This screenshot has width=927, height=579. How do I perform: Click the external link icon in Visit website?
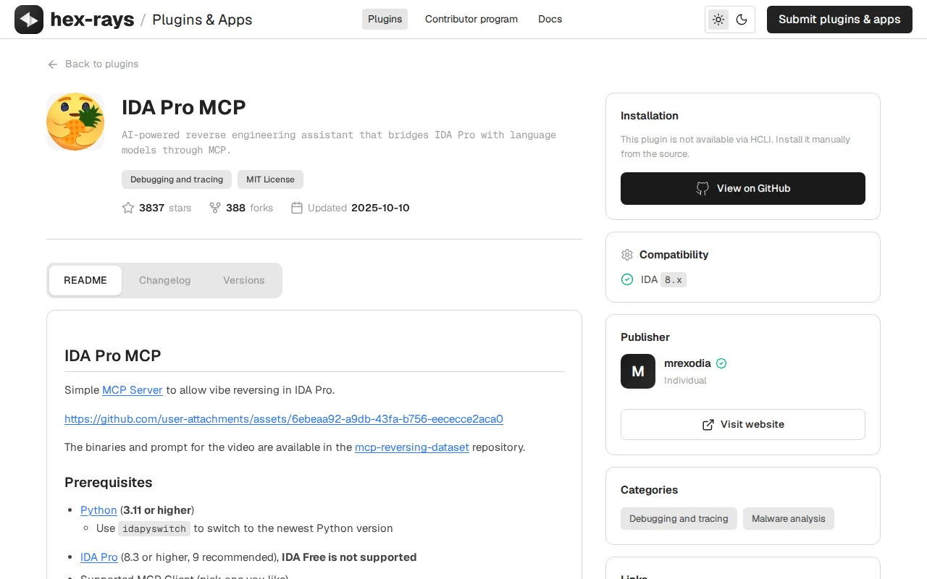point(708,425)
